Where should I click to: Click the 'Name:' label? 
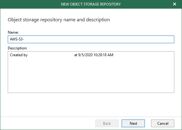coord(13,32)
